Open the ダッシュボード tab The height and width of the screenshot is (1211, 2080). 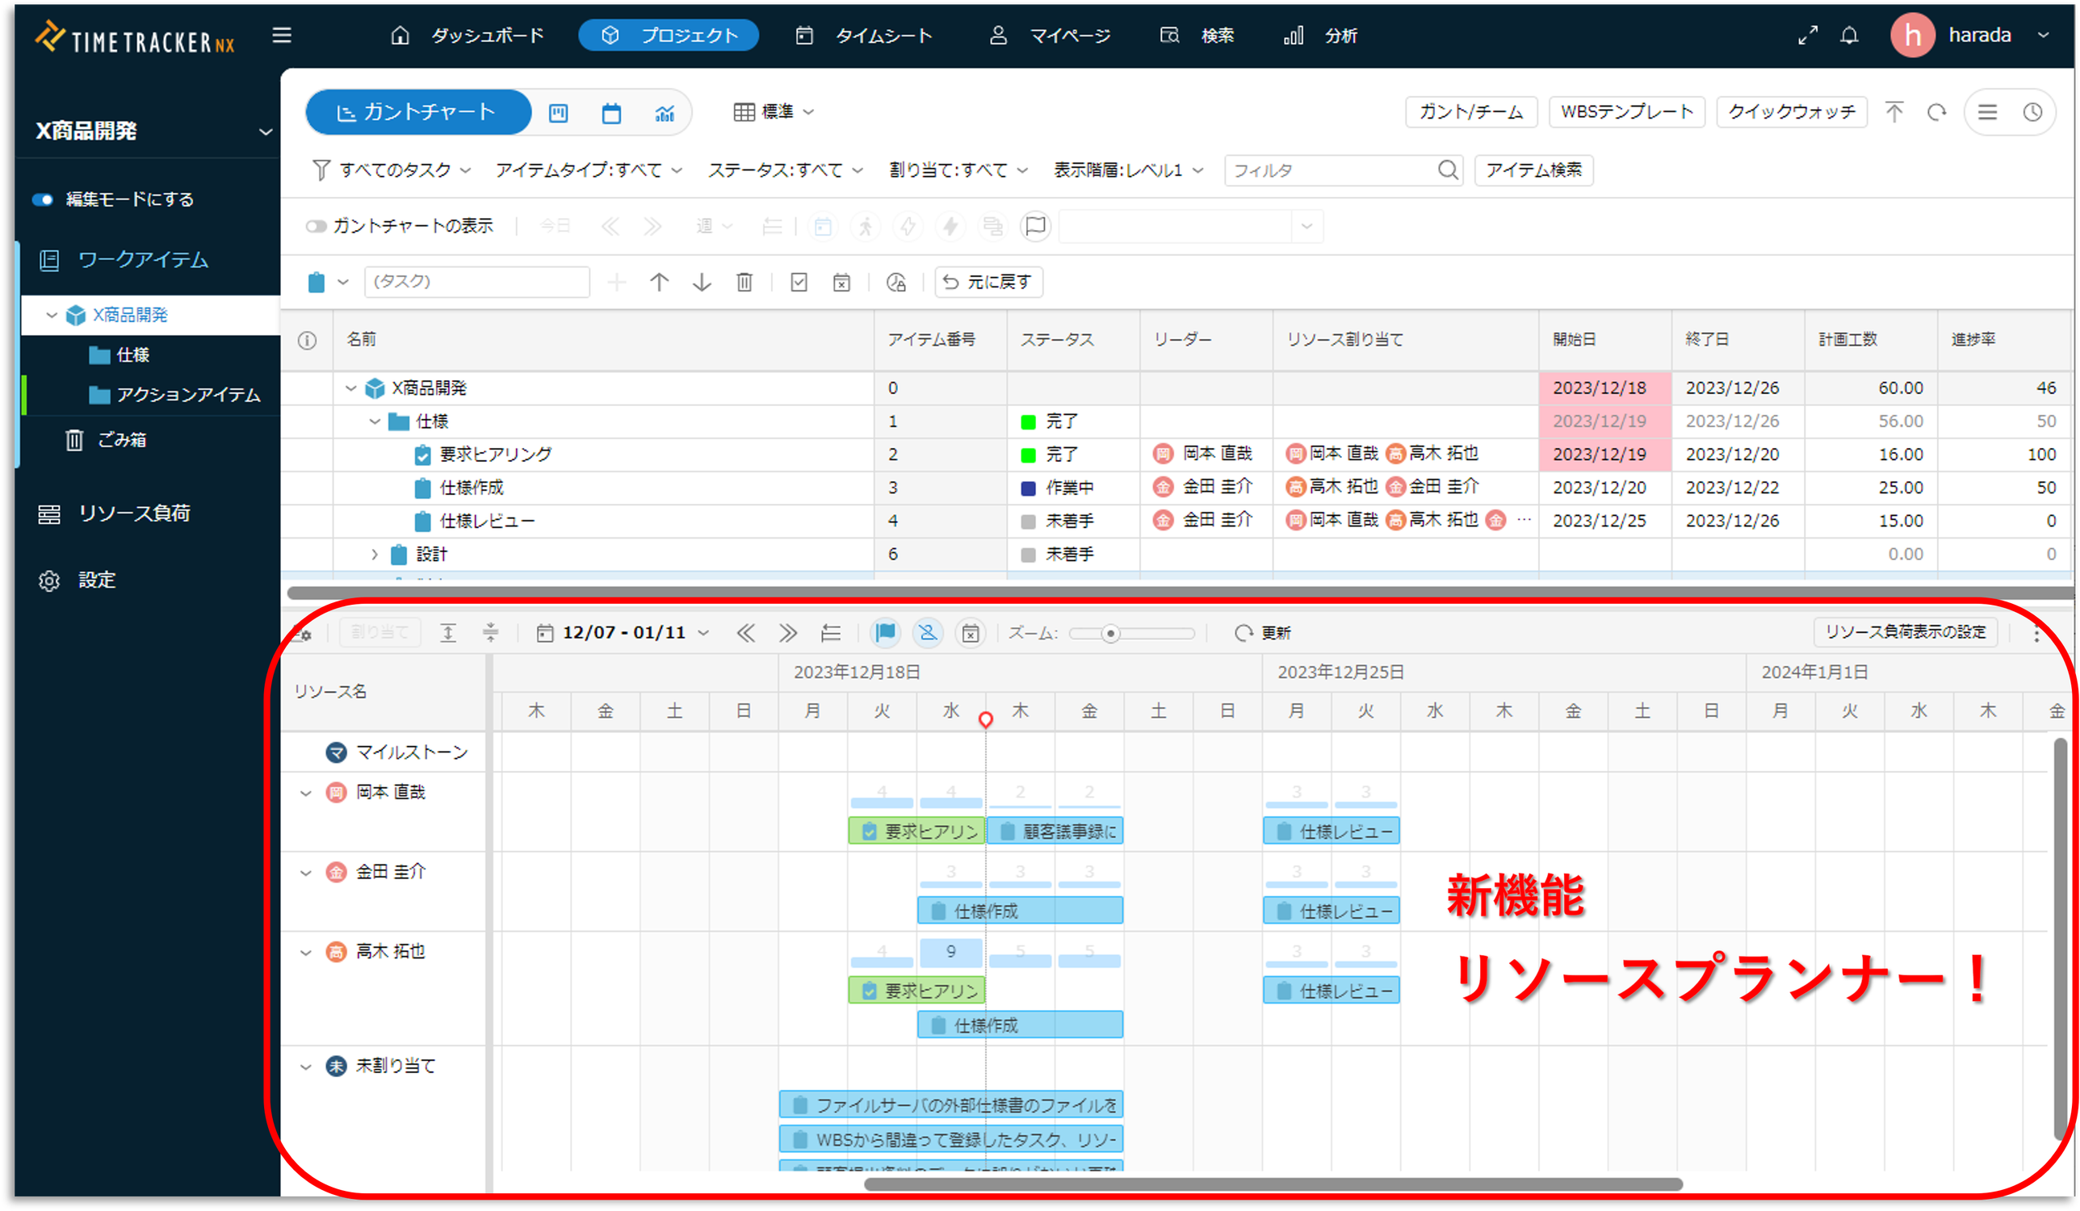468,36
